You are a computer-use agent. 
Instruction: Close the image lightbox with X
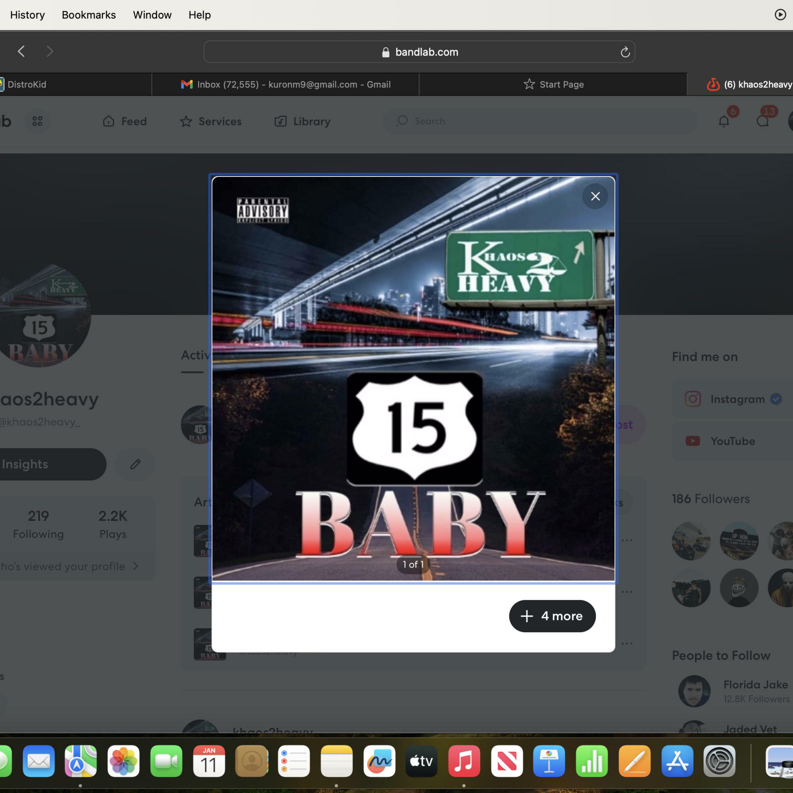tap(595, 196)
